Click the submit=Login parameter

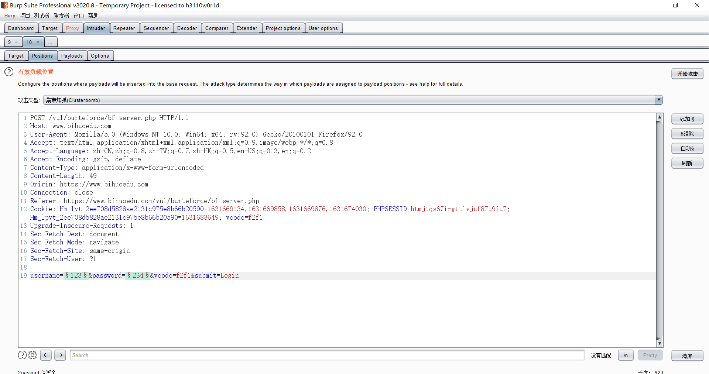coord(217,275)
